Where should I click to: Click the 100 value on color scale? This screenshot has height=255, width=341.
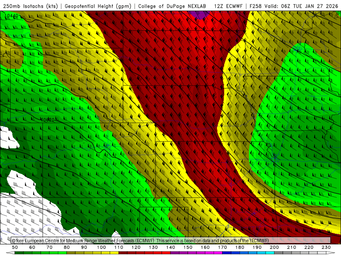(x=101, y=247)
